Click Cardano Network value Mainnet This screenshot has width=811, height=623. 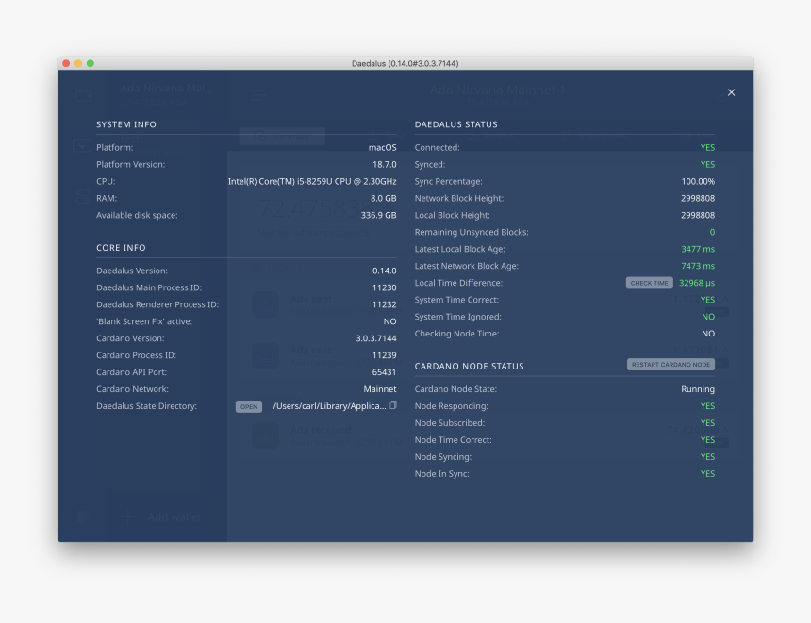[x=380, y=389]
